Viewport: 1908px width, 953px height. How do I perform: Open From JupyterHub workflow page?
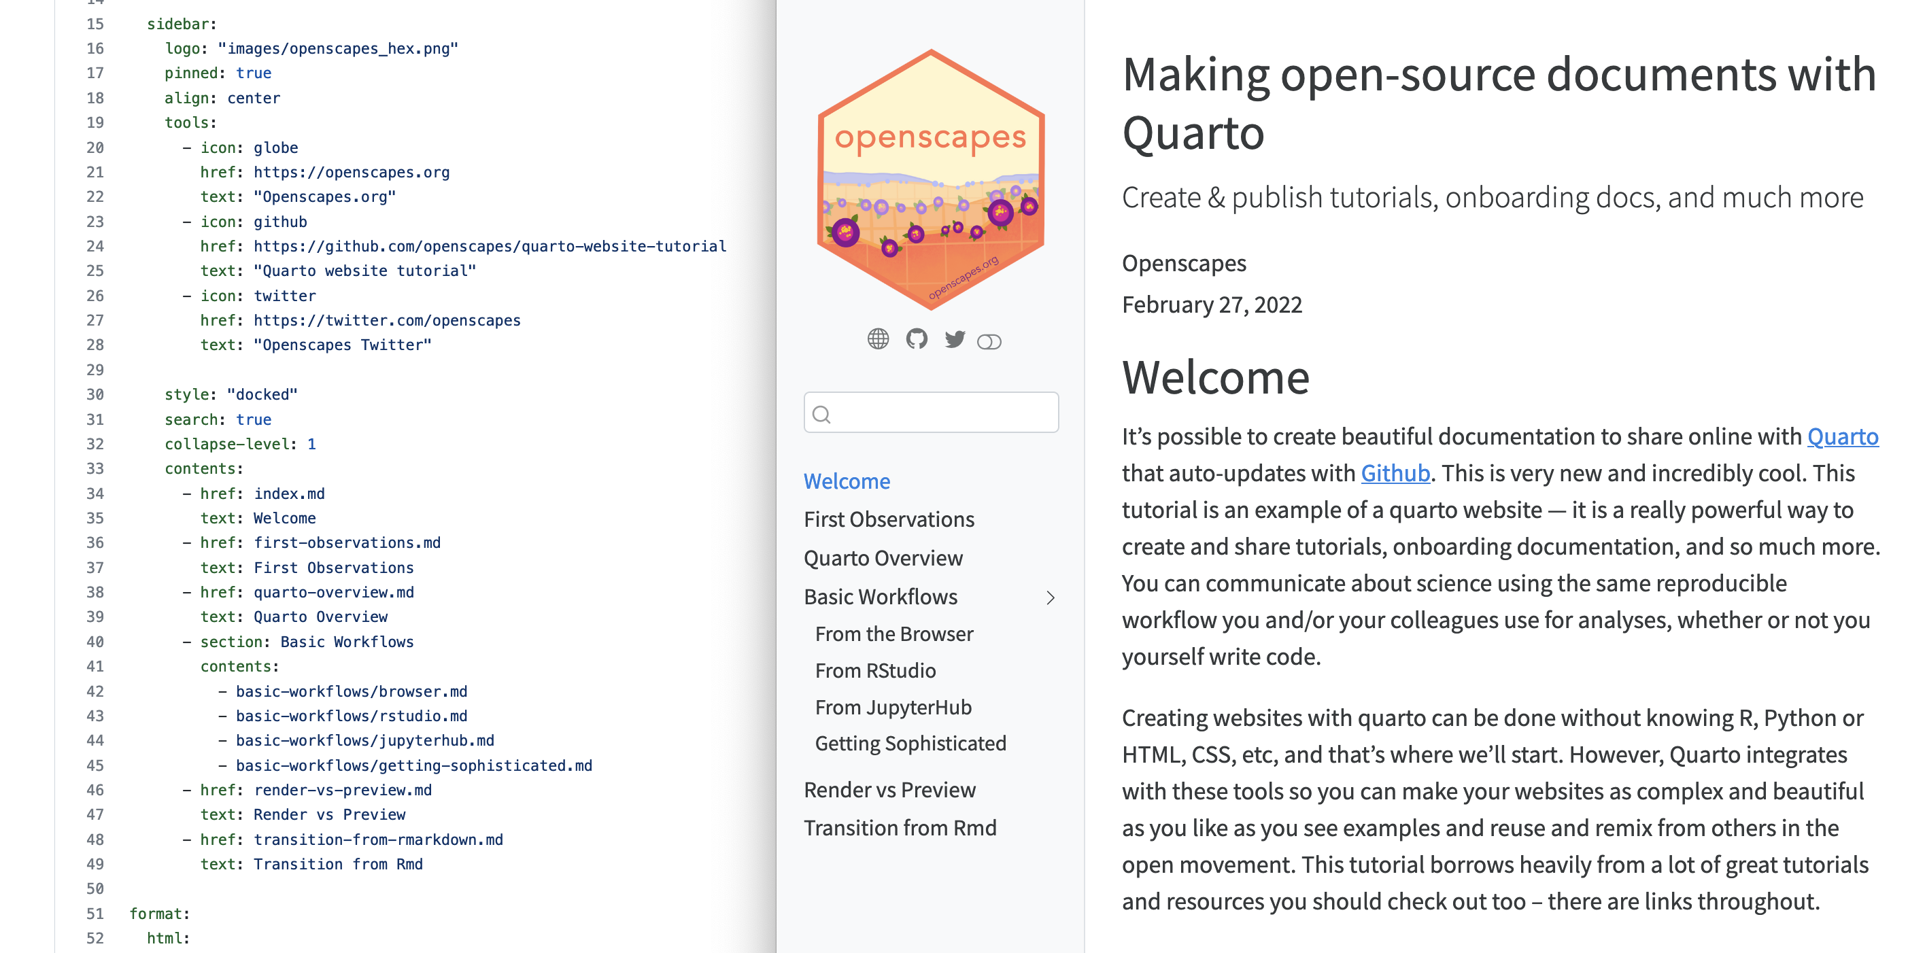point(893,707)
